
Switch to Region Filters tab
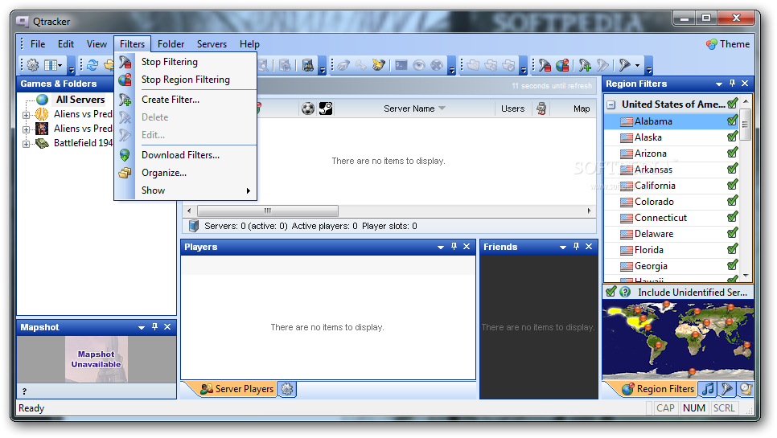(x=659, y=389)
